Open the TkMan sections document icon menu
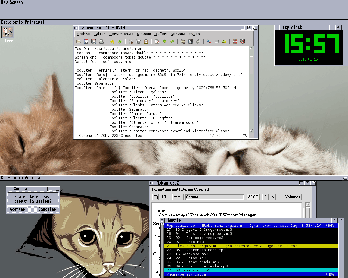The width and height of the screenshot is (348, 278). [x=156, y=197]
